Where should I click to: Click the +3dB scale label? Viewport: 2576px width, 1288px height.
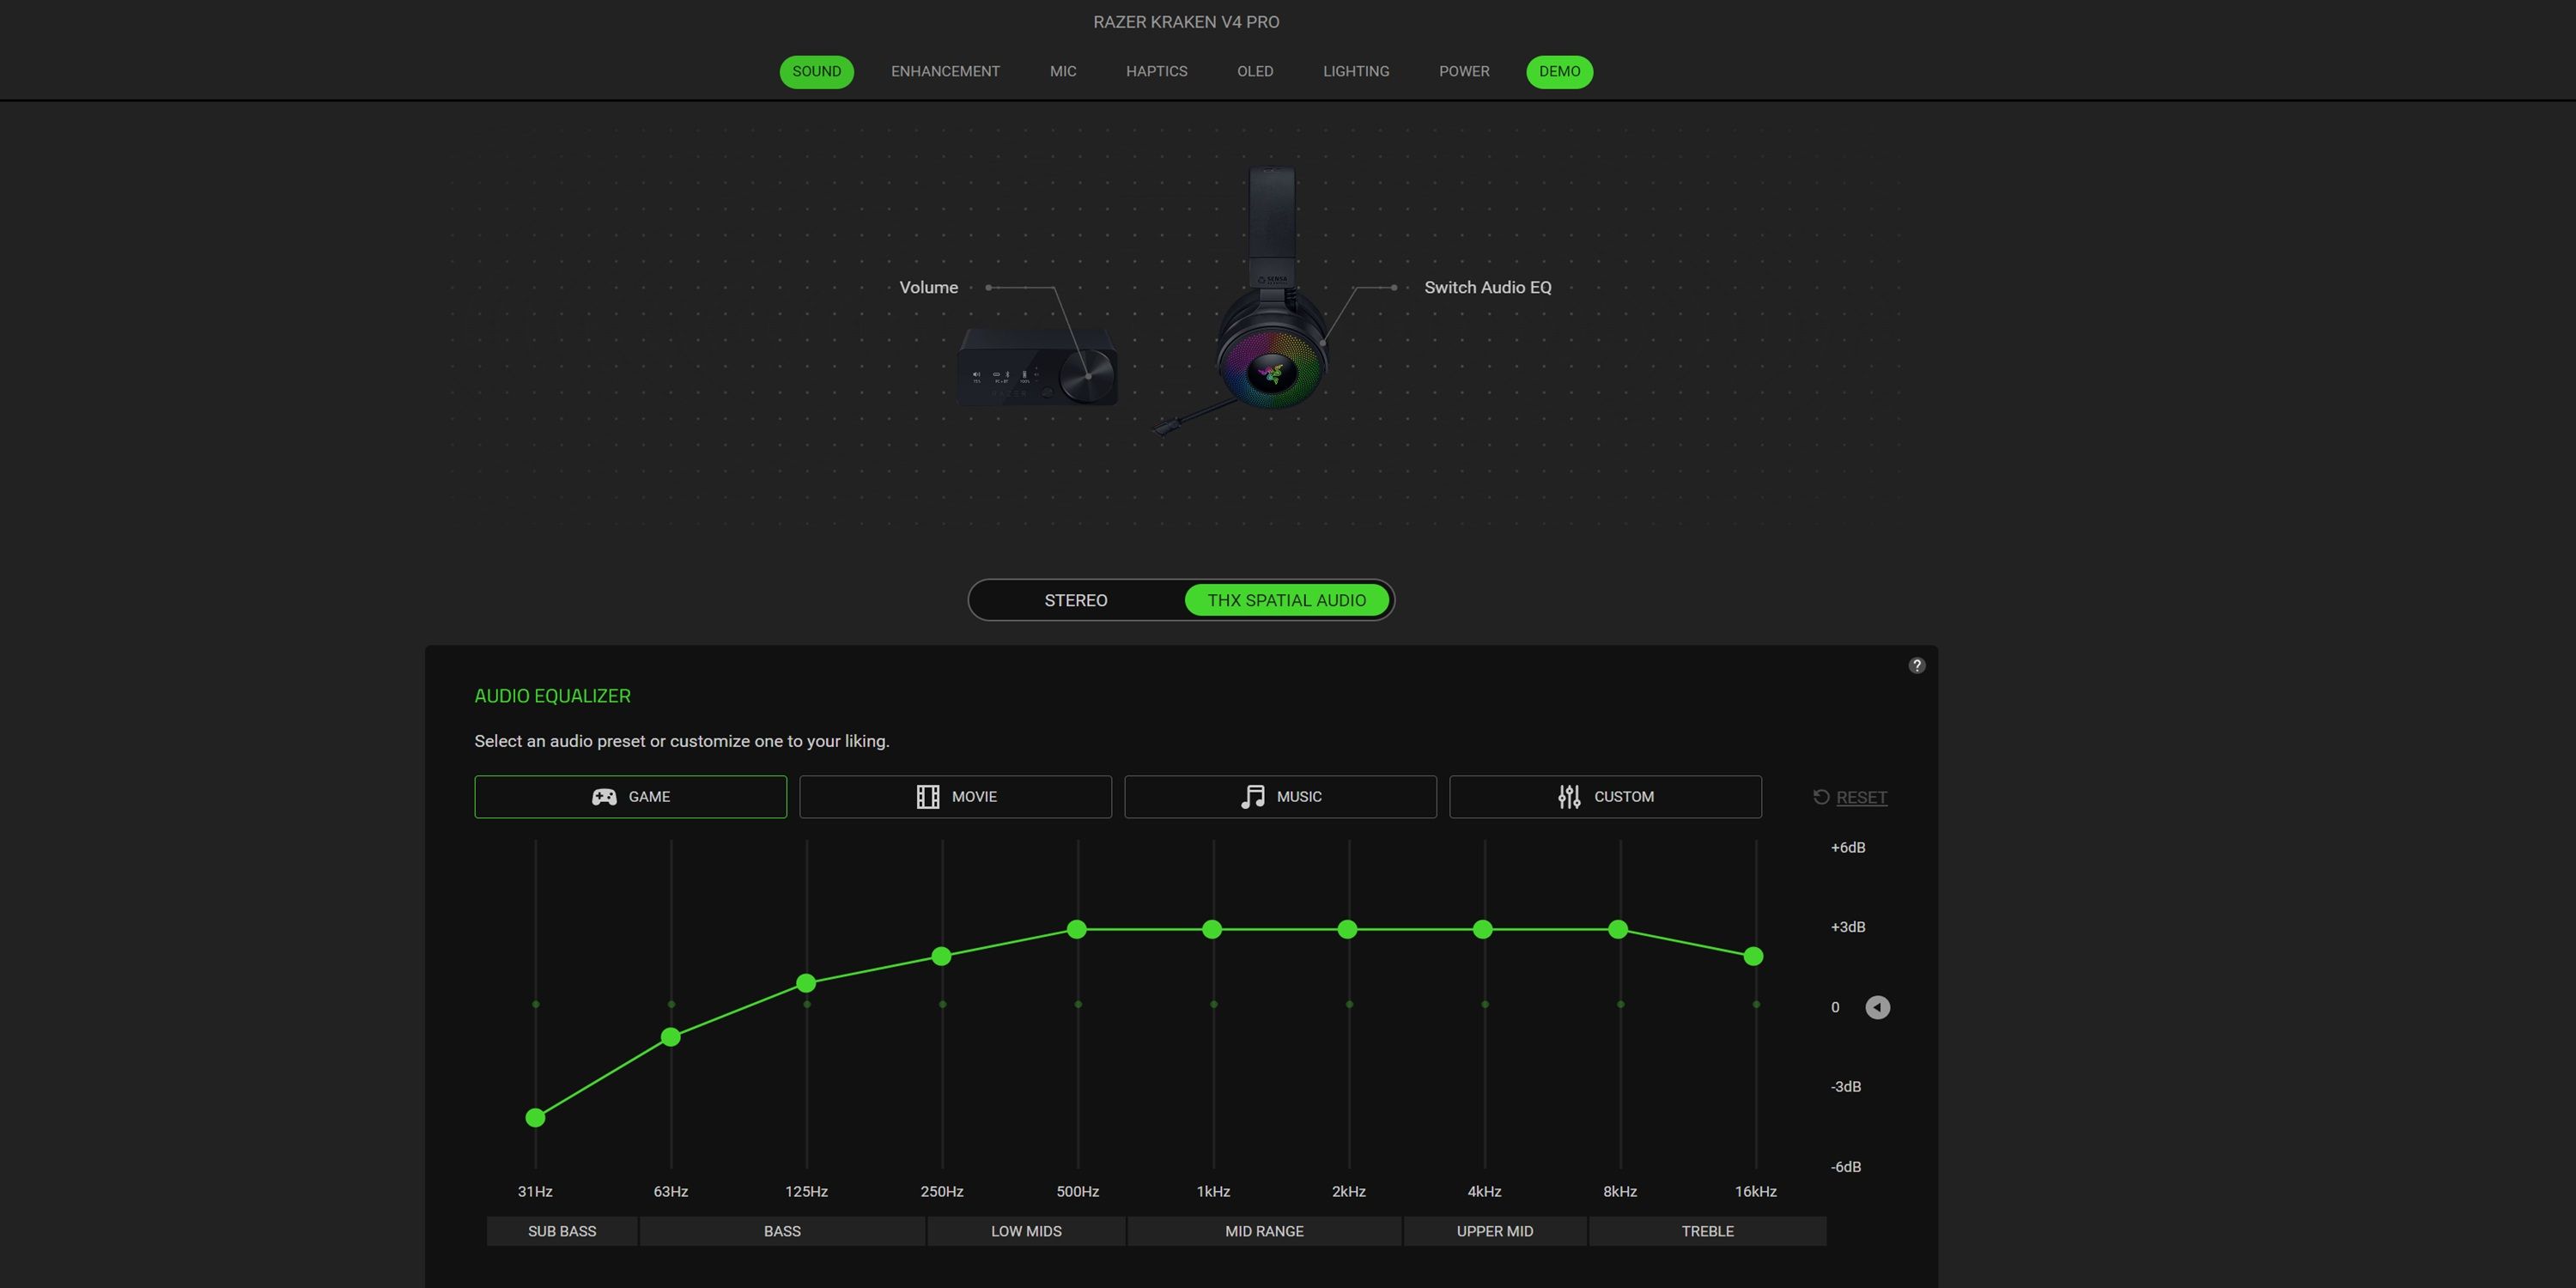1847,927
